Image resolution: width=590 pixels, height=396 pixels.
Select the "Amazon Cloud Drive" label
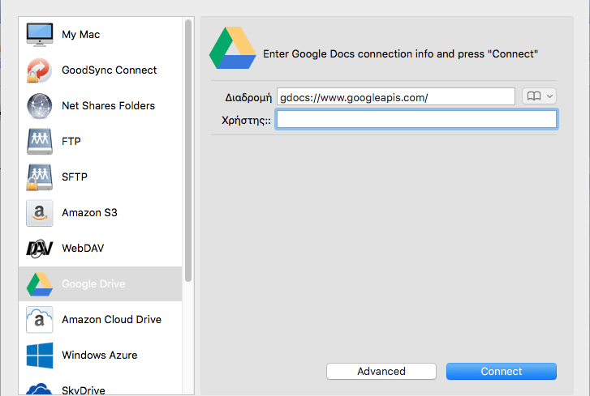[111, 320]
